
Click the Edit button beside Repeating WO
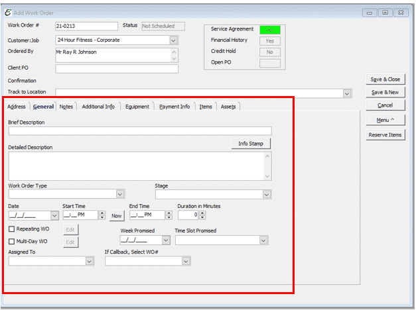point(71,230)
